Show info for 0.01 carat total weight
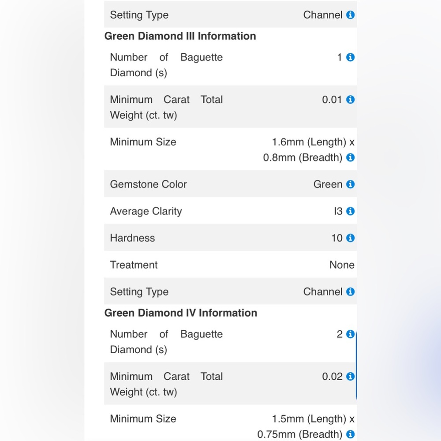 point(350,99)
